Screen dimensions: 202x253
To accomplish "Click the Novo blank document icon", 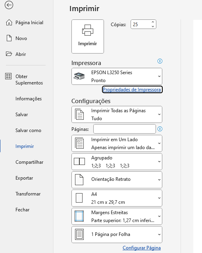I will point(9,38).
